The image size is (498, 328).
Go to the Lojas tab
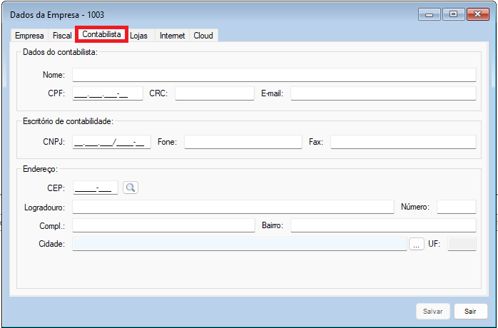[138, 36]
